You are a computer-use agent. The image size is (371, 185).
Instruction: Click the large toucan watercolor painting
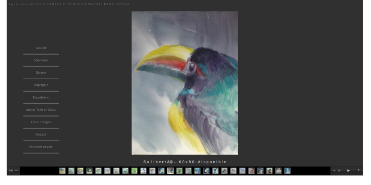[x=185, y=83]
